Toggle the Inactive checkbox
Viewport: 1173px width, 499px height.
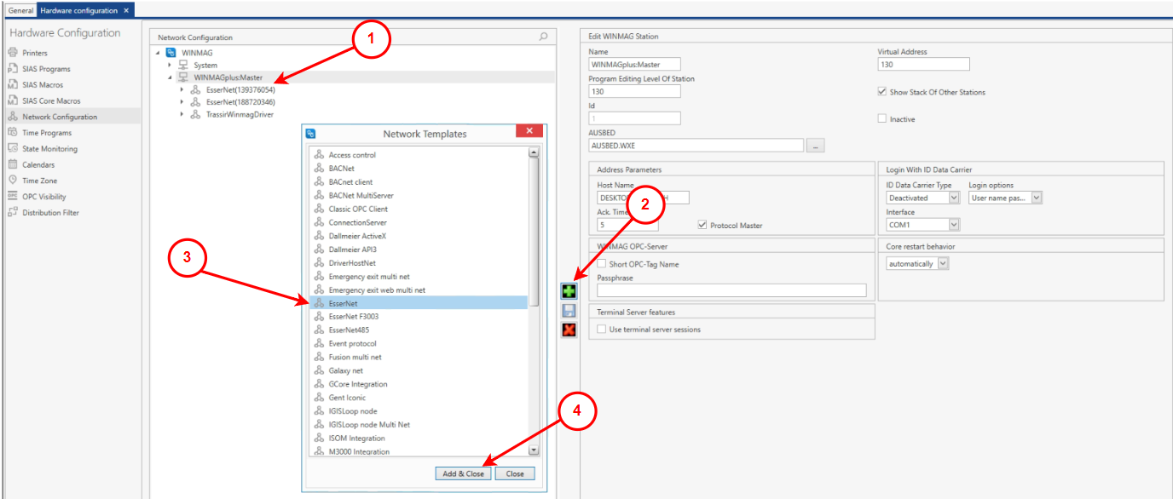coord(882,119)
